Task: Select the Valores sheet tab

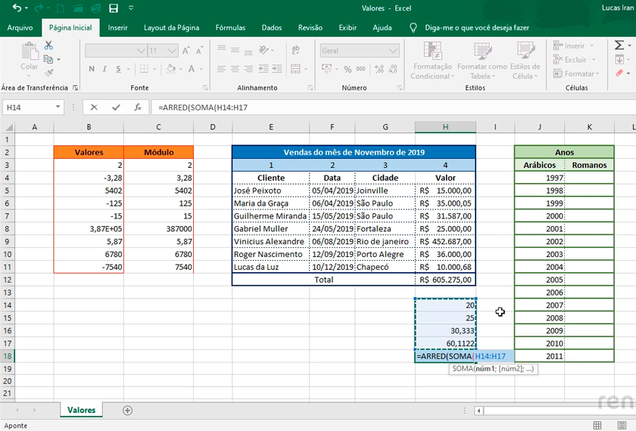Action: tap(81, 411)
